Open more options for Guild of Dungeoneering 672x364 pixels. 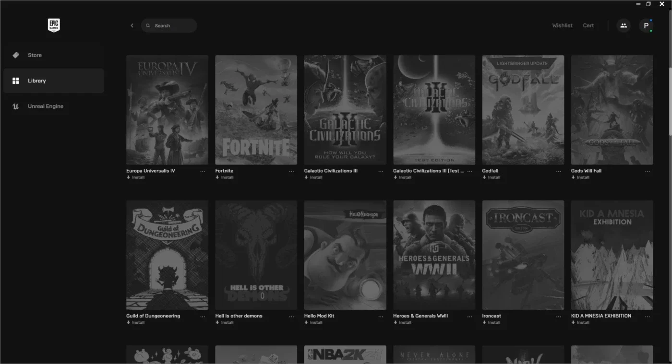(203, 317)
